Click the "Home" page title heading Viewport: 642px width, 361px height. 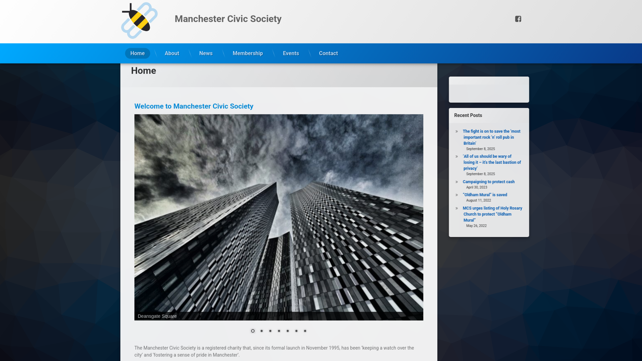(x=143, y=71)
